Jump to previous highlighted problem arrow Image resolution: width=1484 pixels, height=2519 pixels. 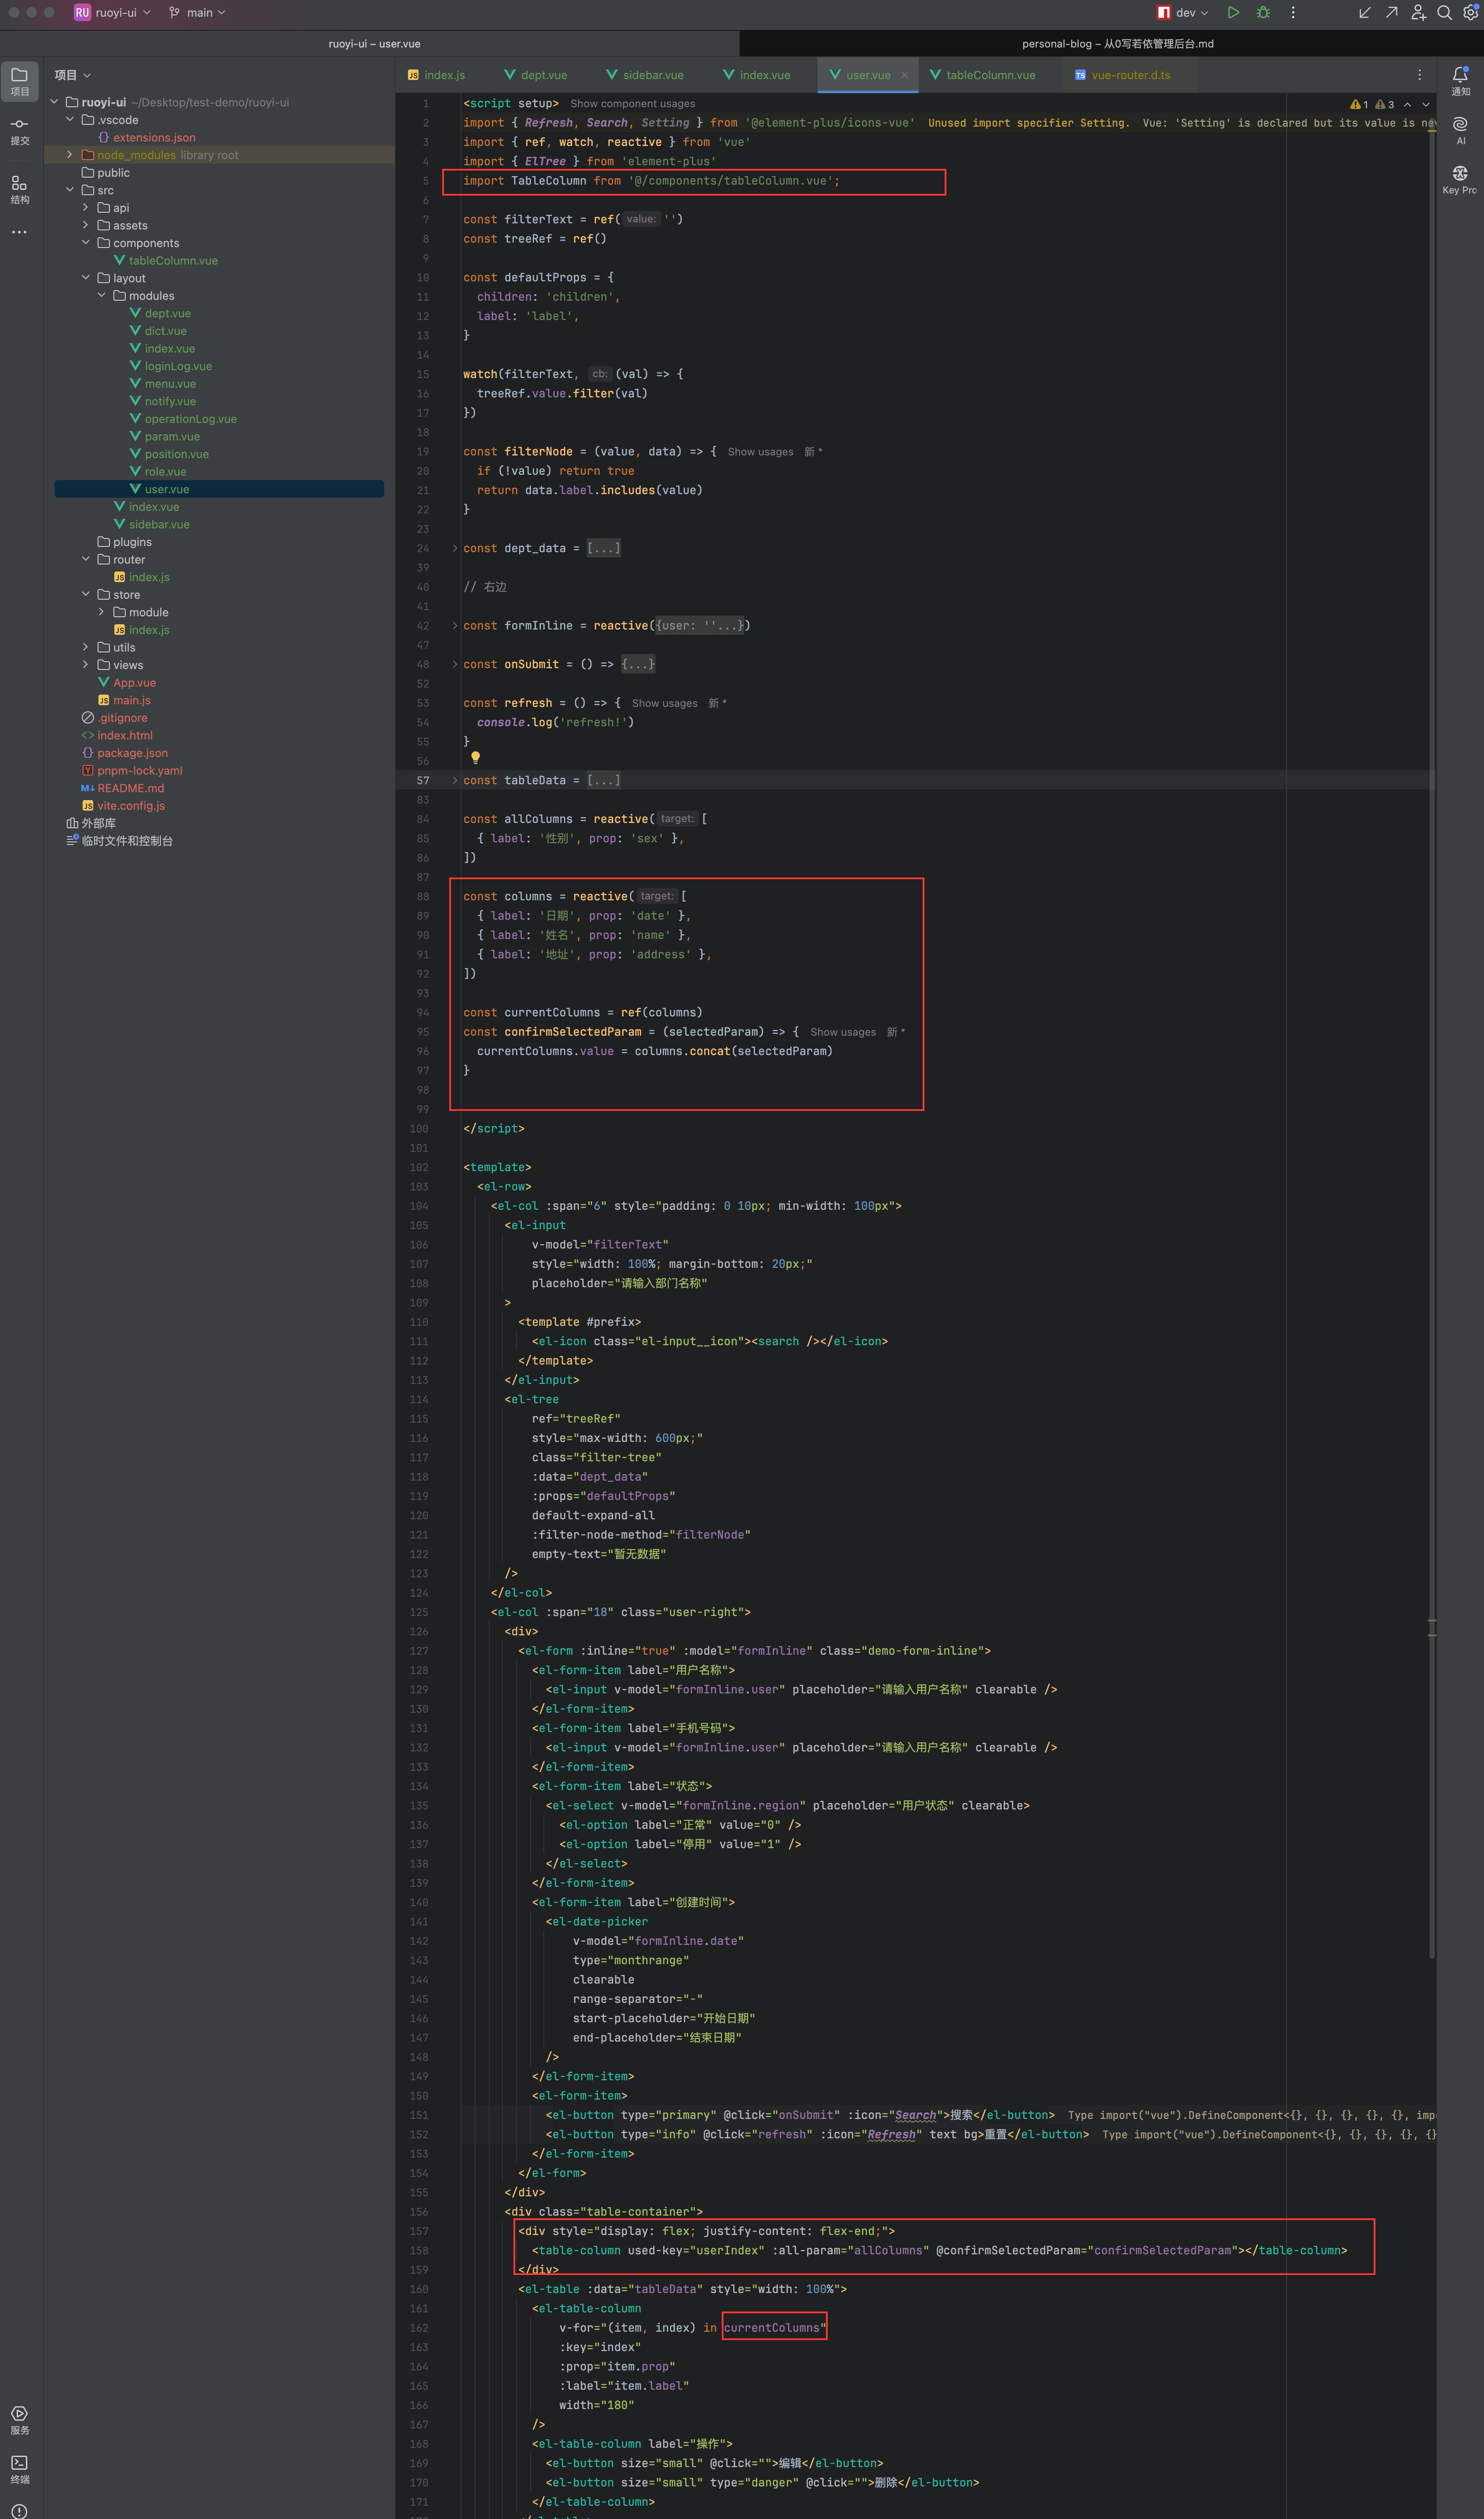(1407, 104)
